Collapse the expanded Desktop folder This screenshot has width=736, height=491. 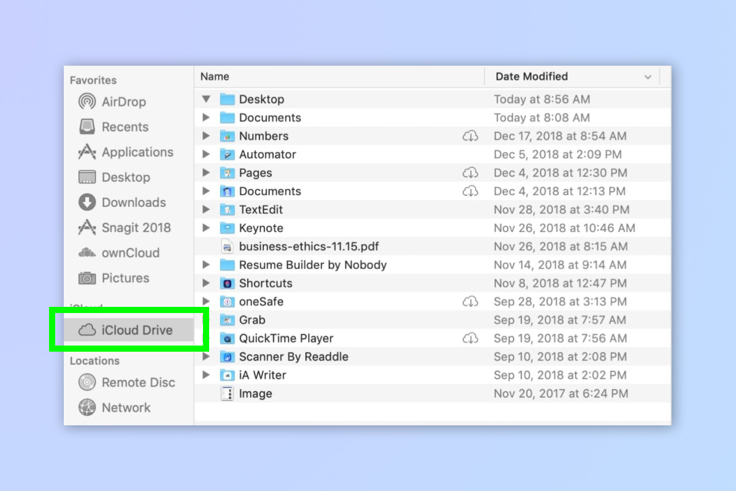[x=206, y=99]
